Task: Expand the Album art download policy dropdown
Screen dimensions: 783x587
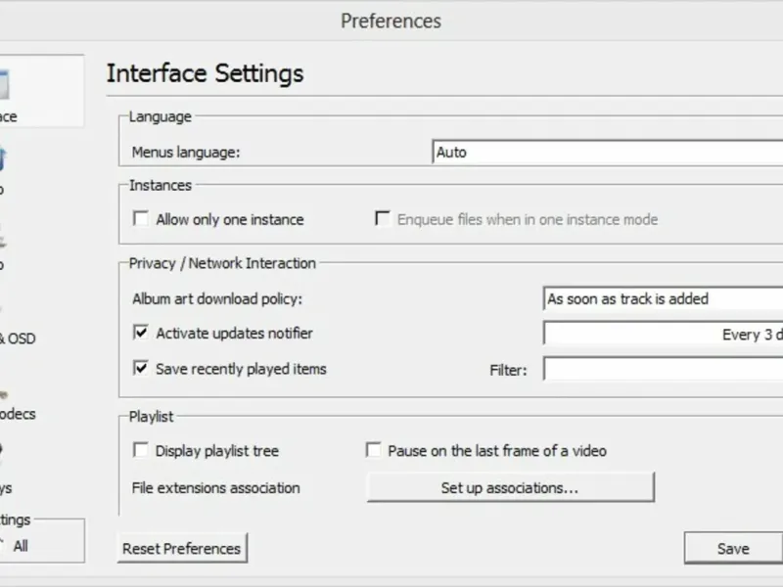Action: [664, 299]
